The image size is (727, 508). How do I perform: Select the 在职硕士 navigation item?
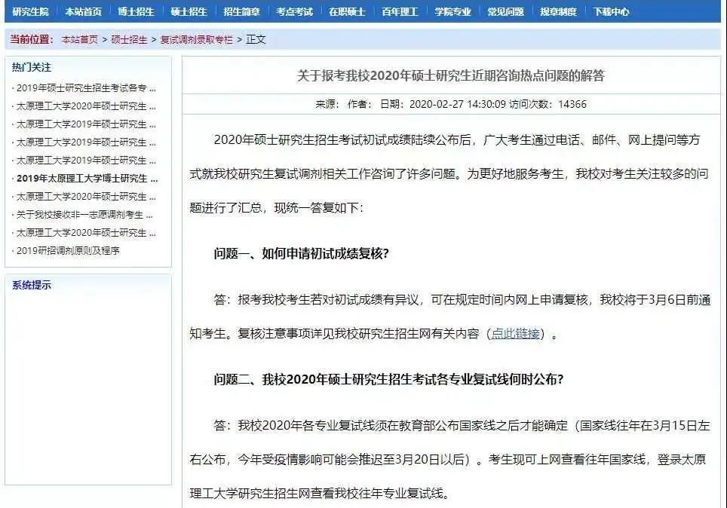347,12
